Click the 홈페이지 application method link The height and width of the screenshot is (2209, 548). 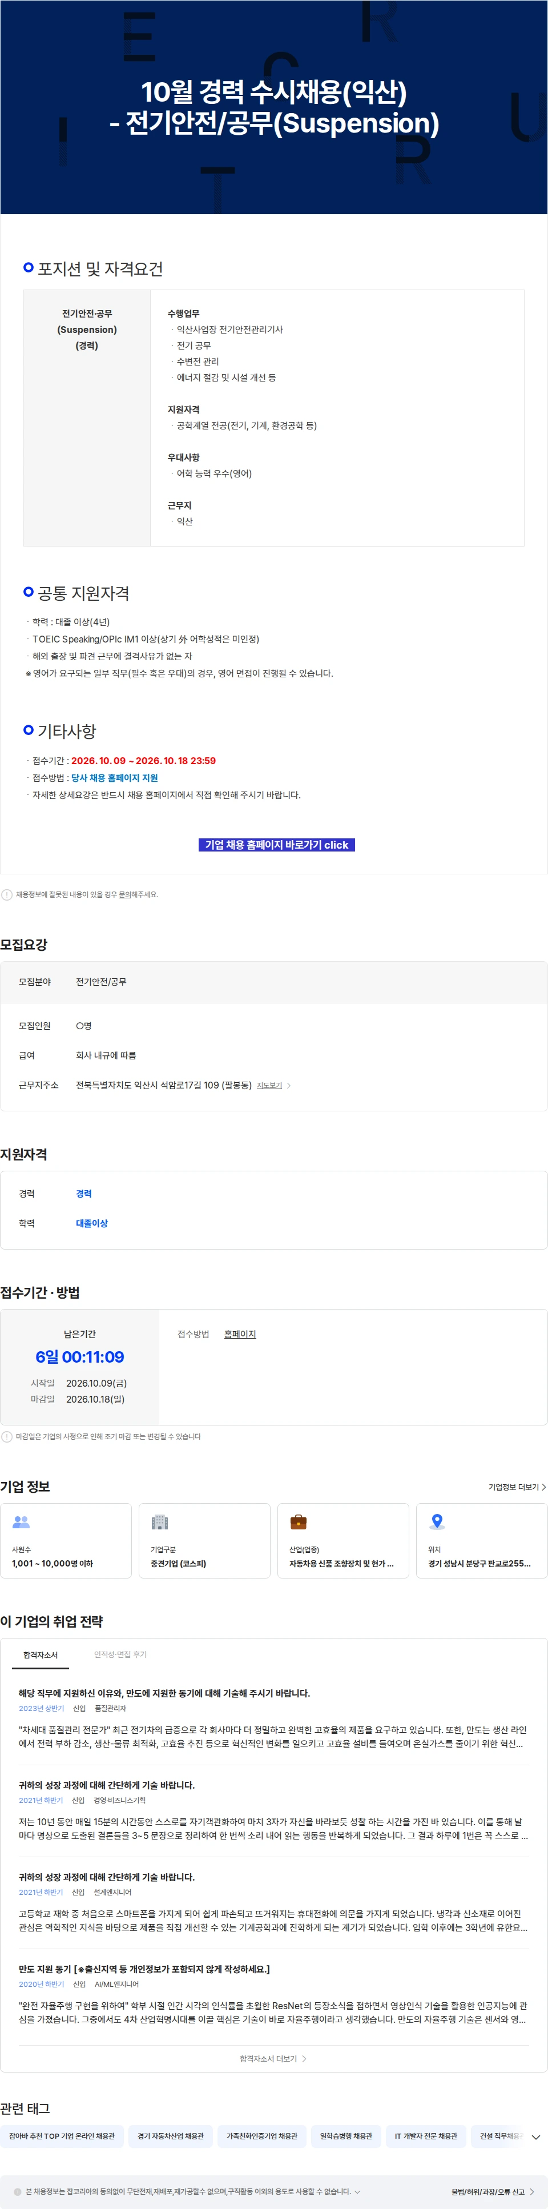[240, 1334]
